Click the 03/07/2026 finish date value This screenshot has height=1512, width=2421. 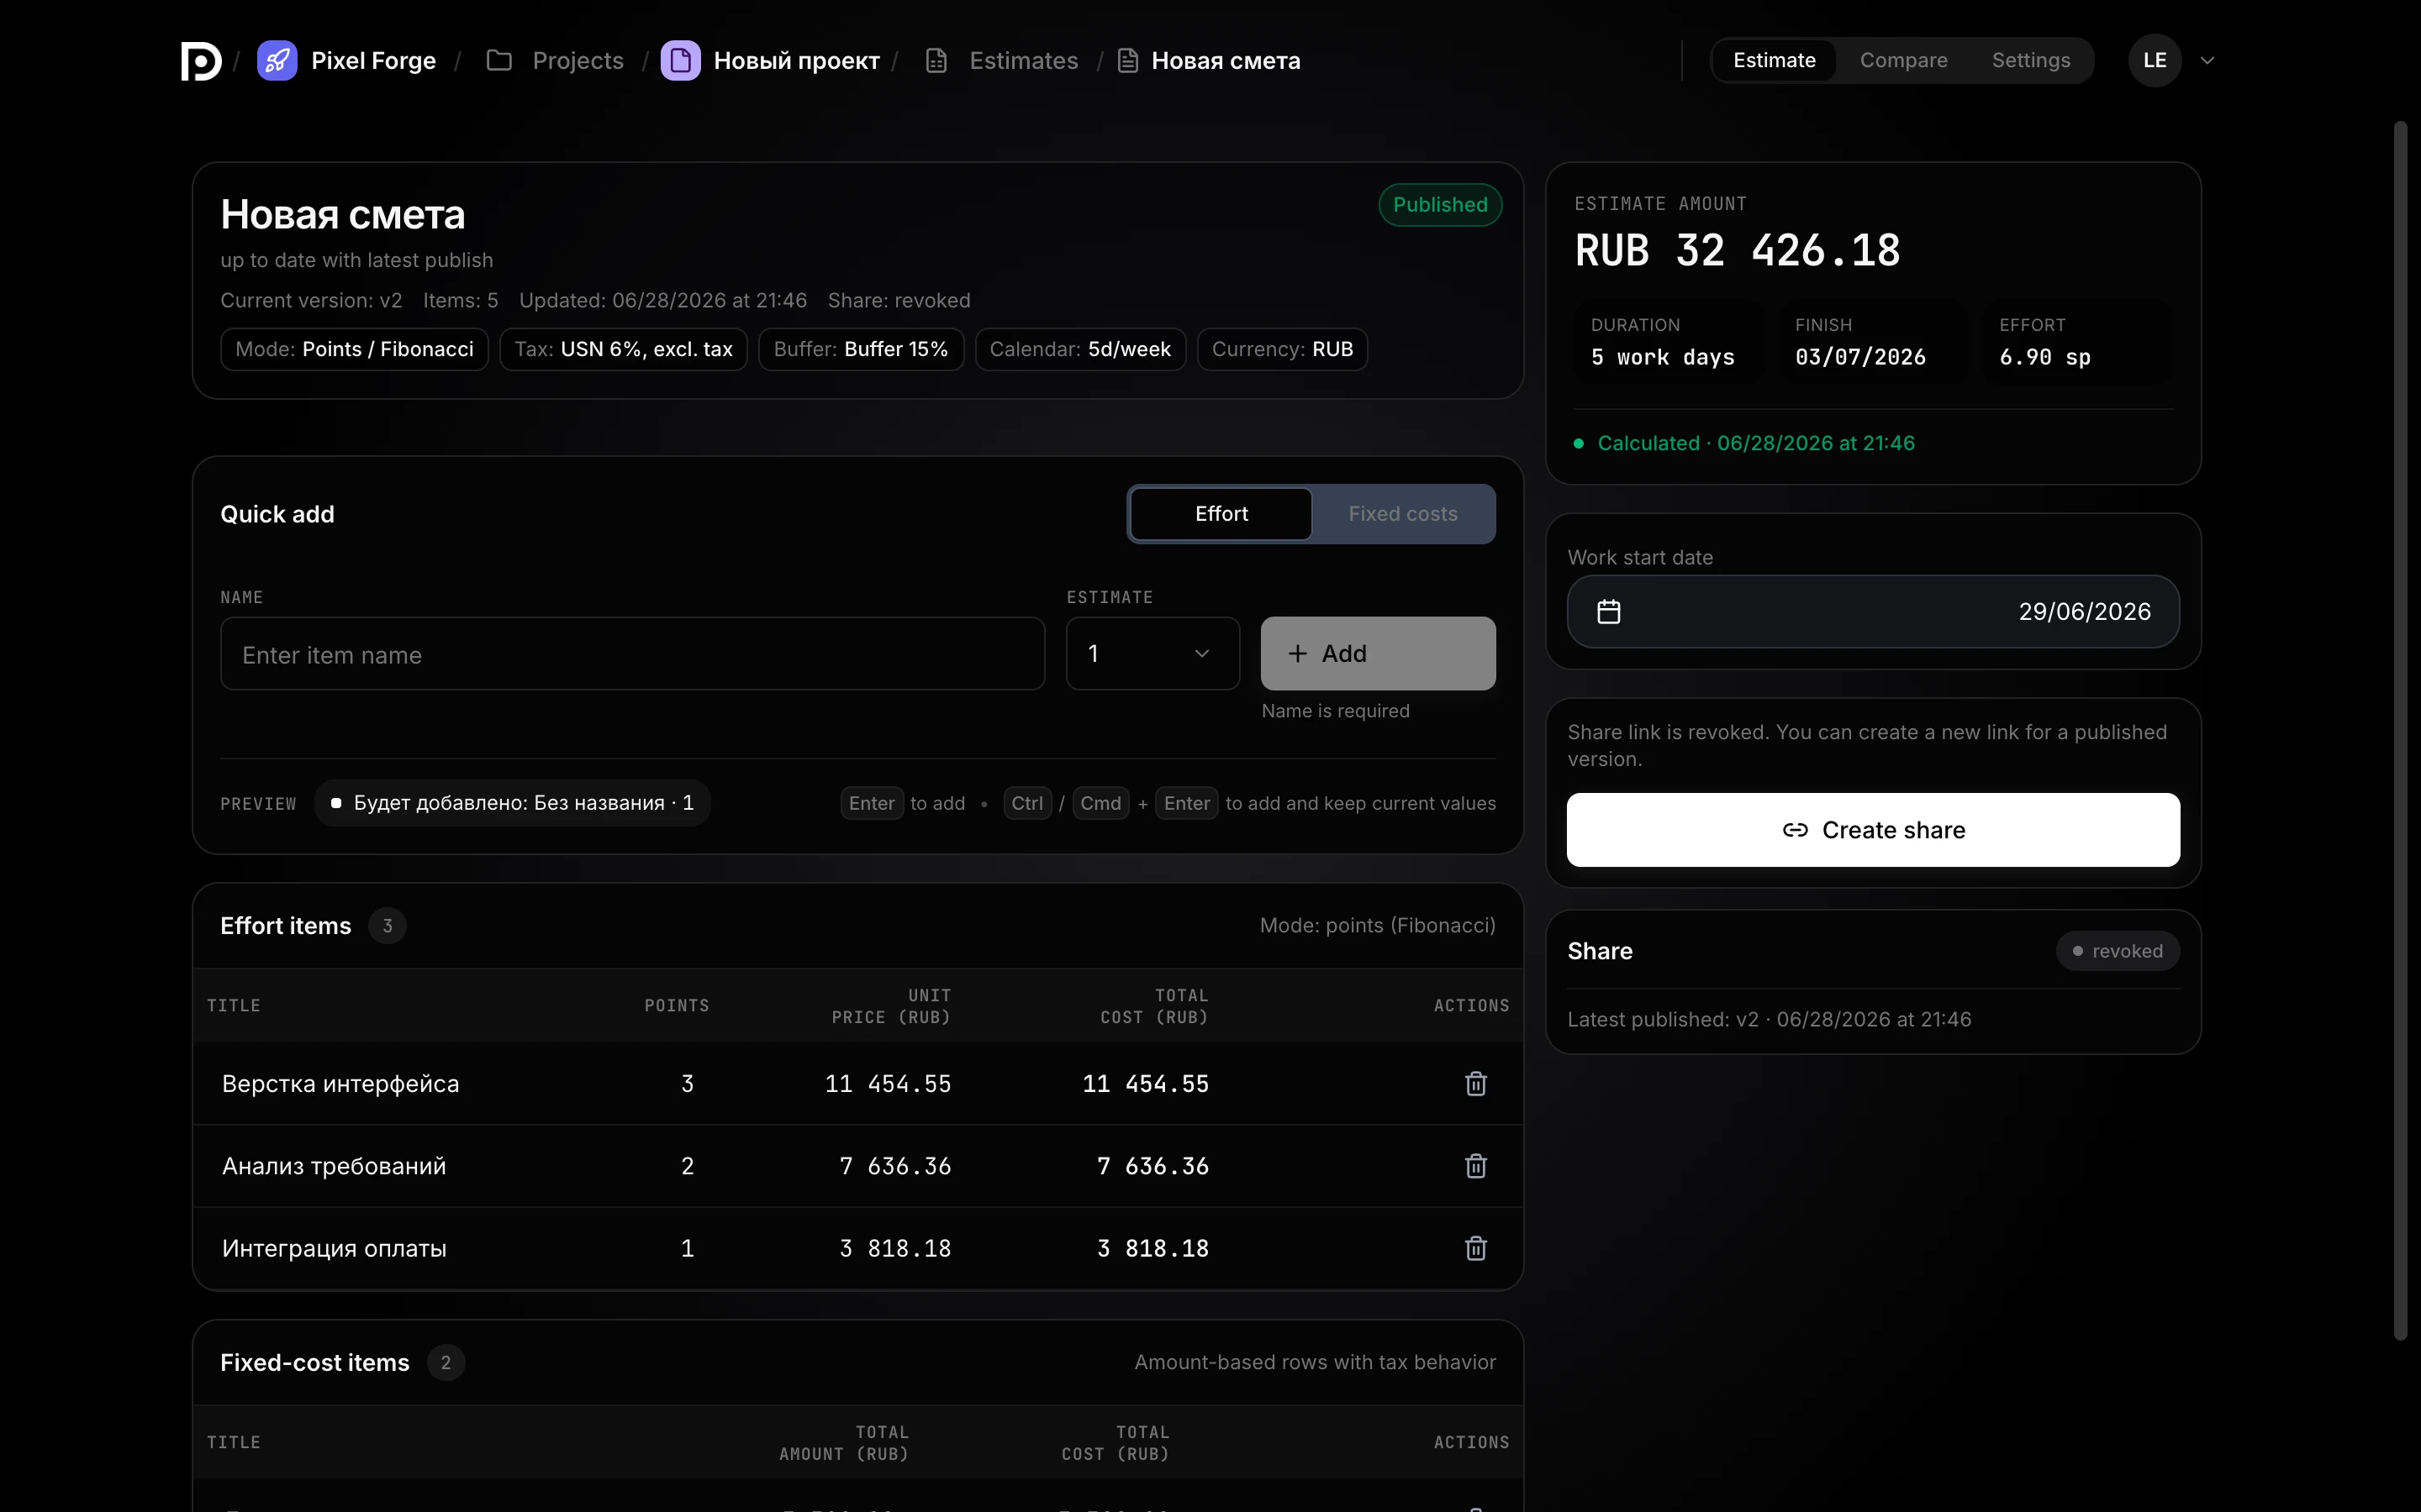tap(1859, 357)
